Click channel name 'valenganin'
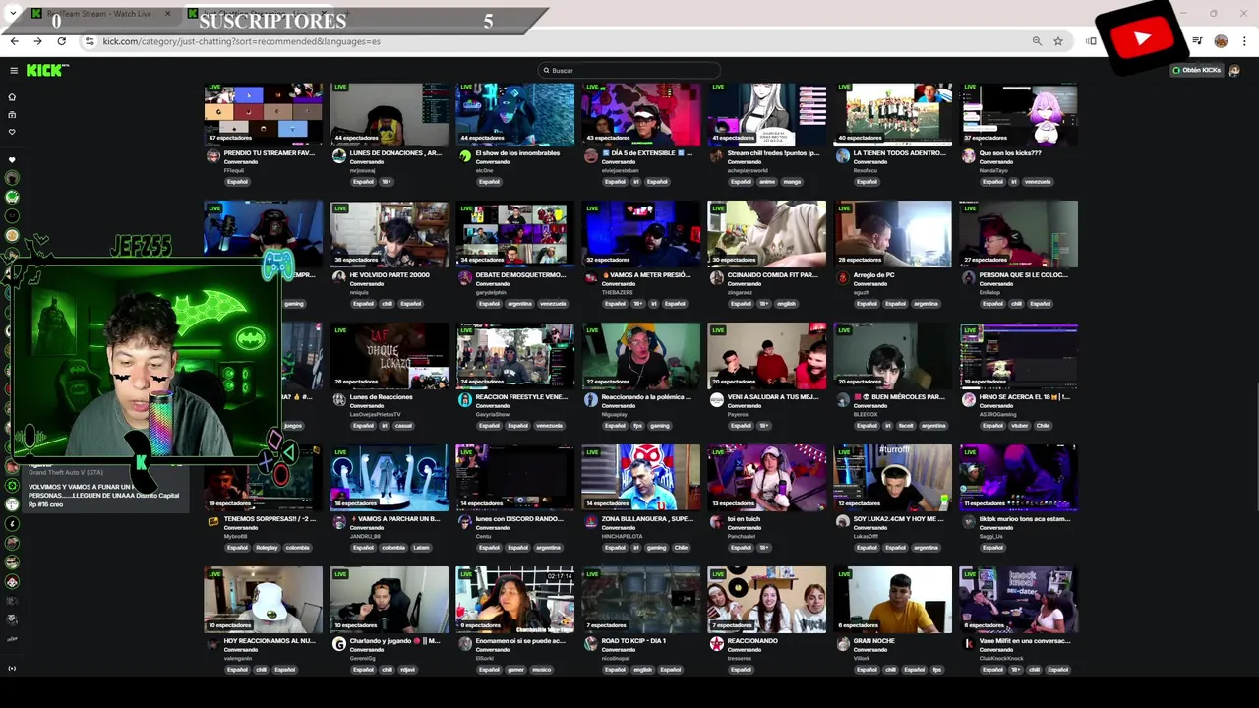 tap(237, 658)
